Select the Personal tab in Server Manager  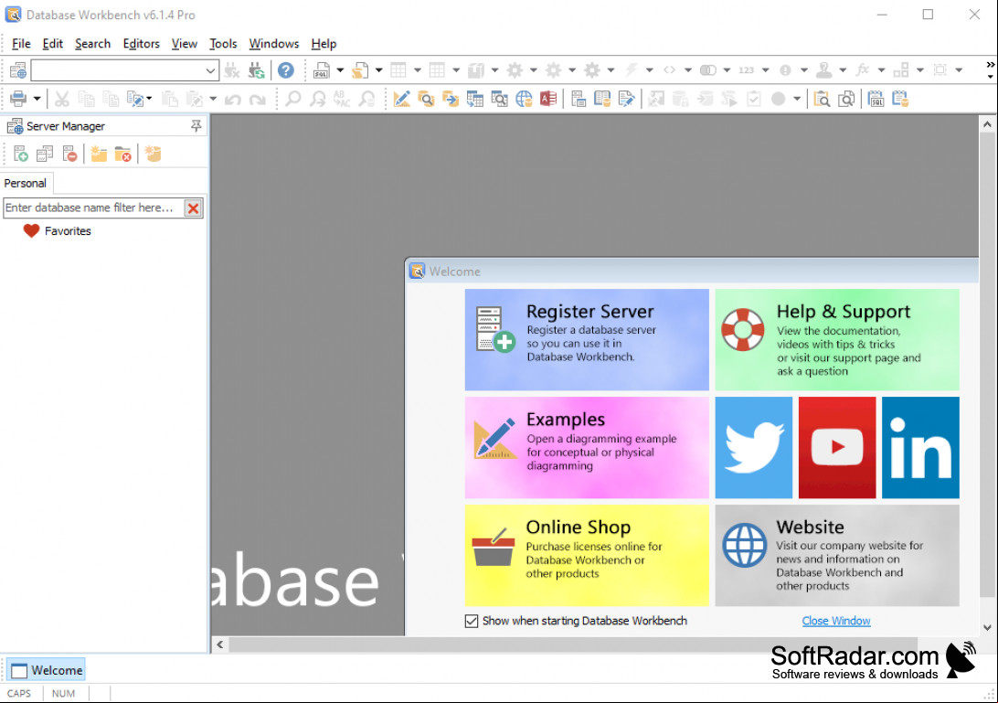point(26,184)
